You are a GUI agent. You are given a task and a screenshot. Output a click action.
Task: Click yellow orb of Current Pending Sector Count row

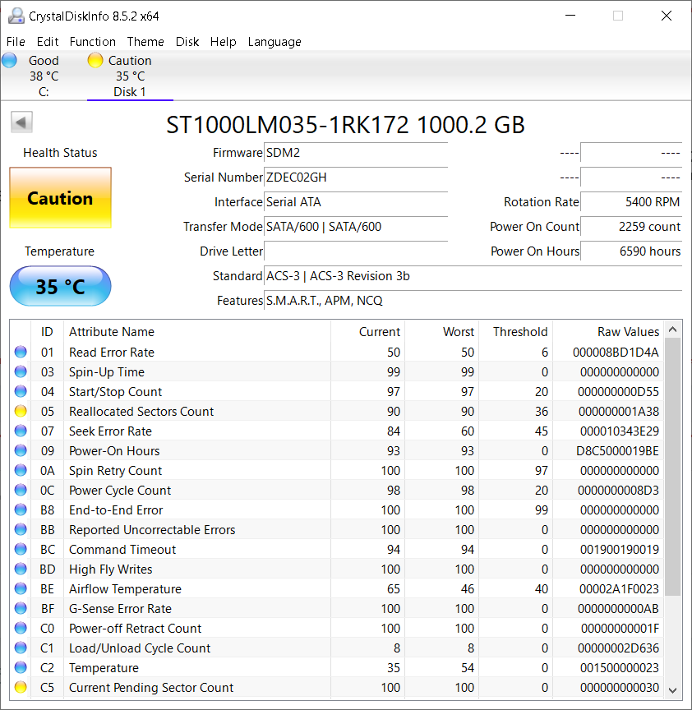click(x=21, y=687)
